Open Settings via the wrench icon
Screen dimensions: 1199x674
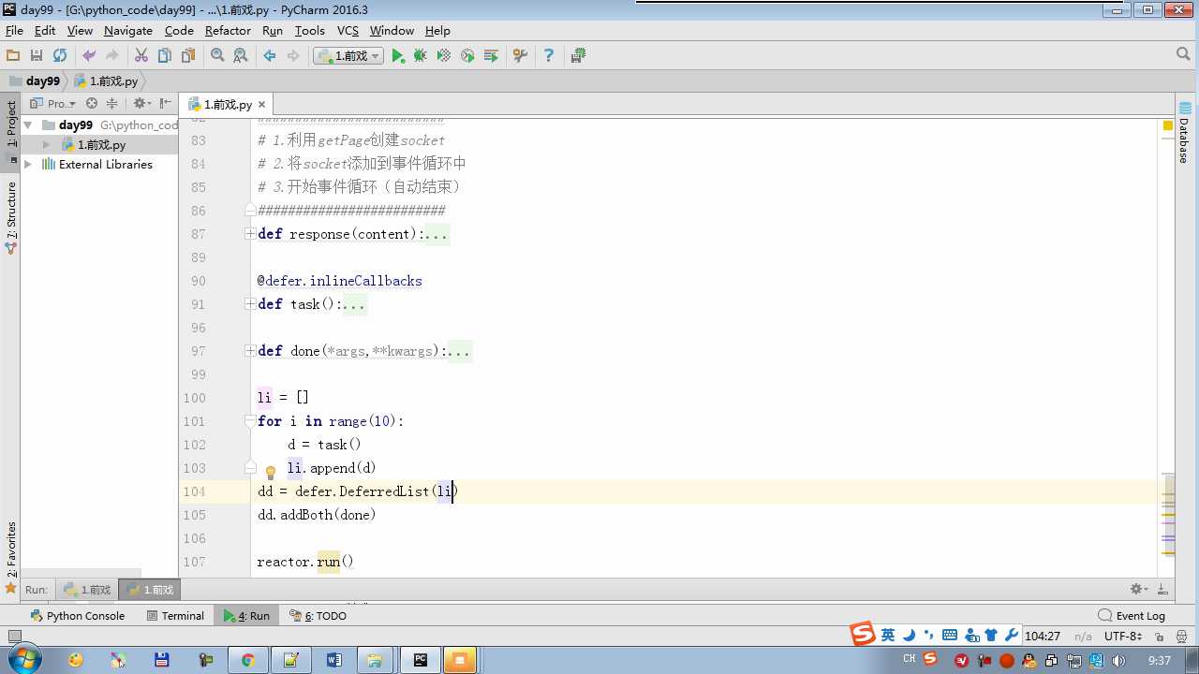pos(520,56)
